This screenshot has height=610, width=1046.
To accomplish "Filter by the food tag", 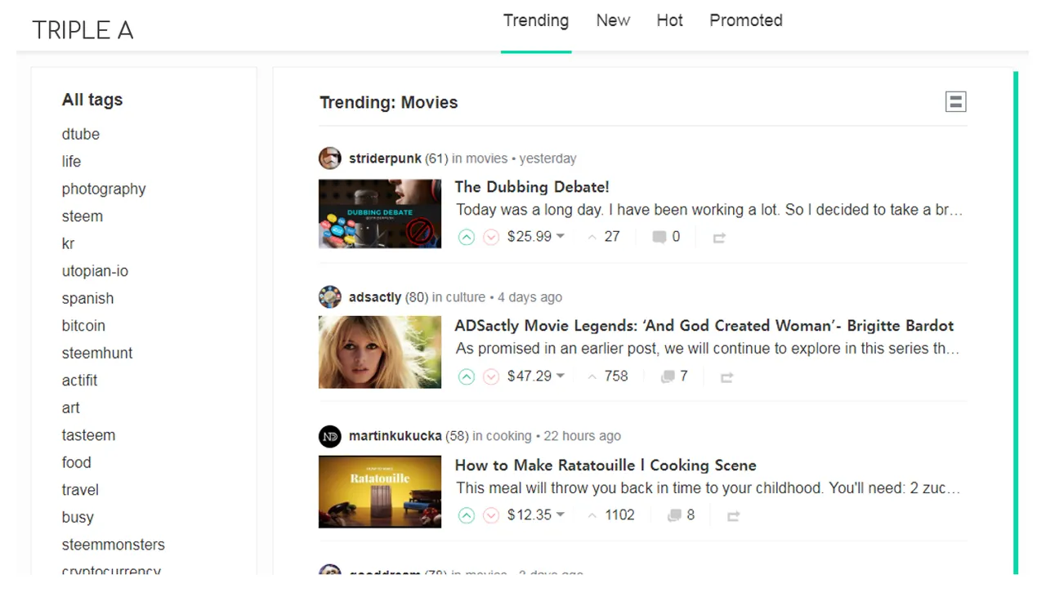I will pos(76,463).
